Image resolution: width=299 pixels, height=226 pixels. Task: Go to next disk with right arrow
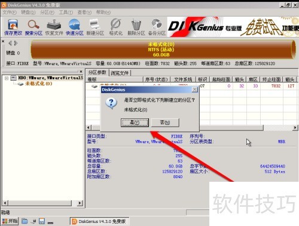16,43
